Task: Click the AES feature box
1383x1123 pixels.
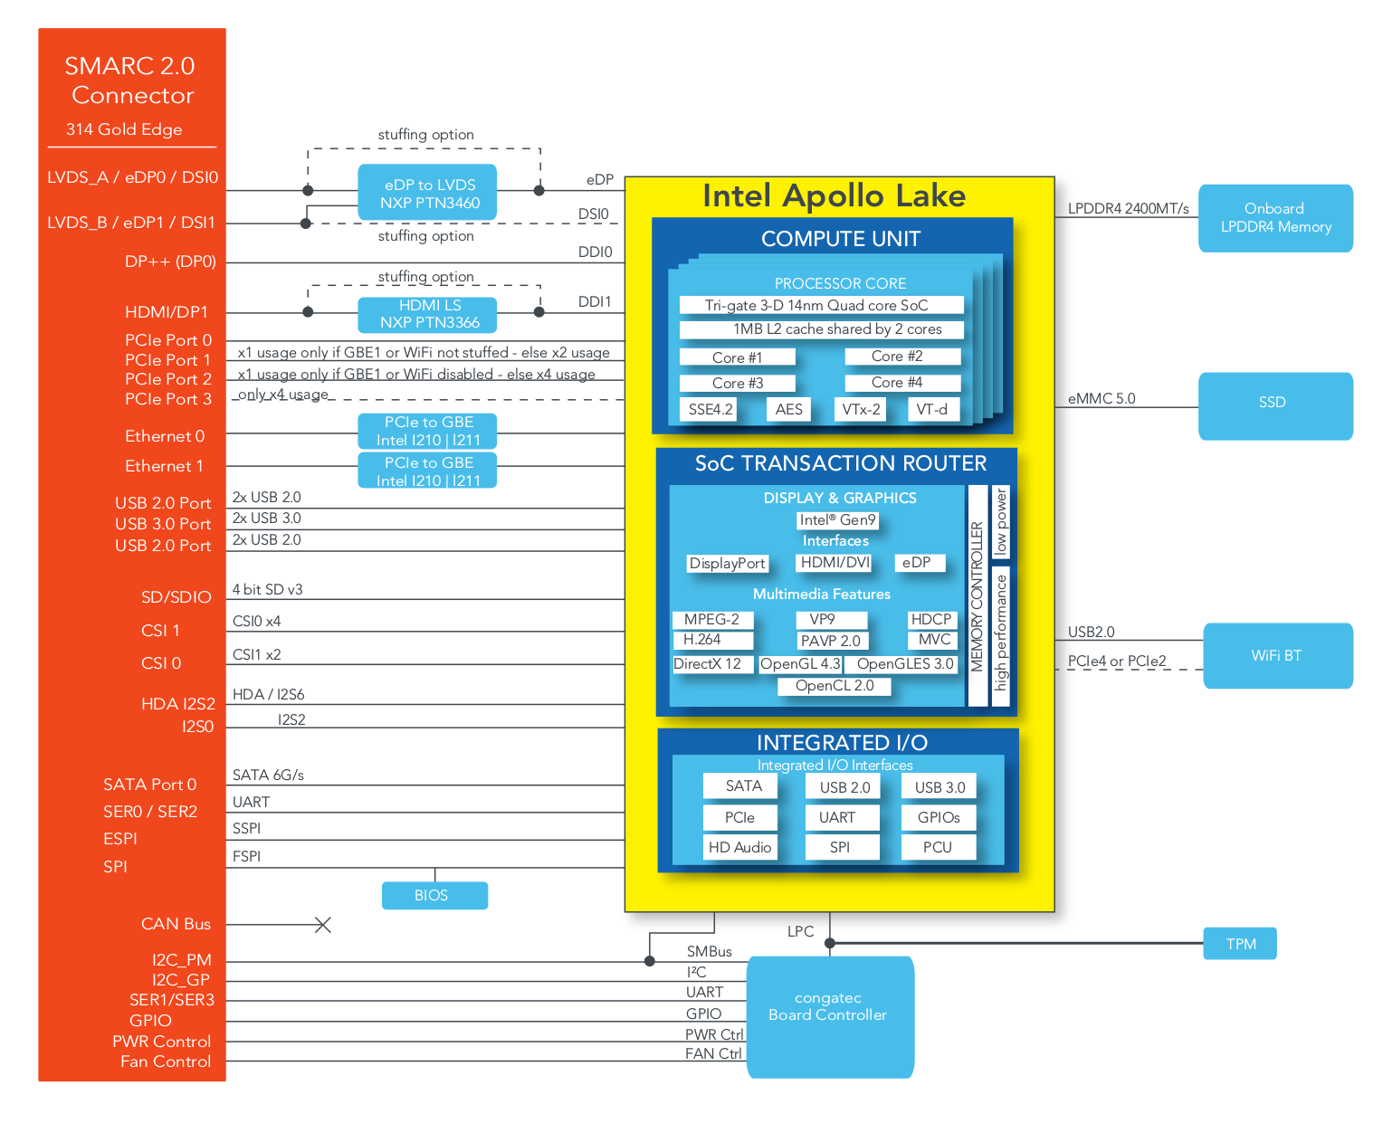Action: 788,409
